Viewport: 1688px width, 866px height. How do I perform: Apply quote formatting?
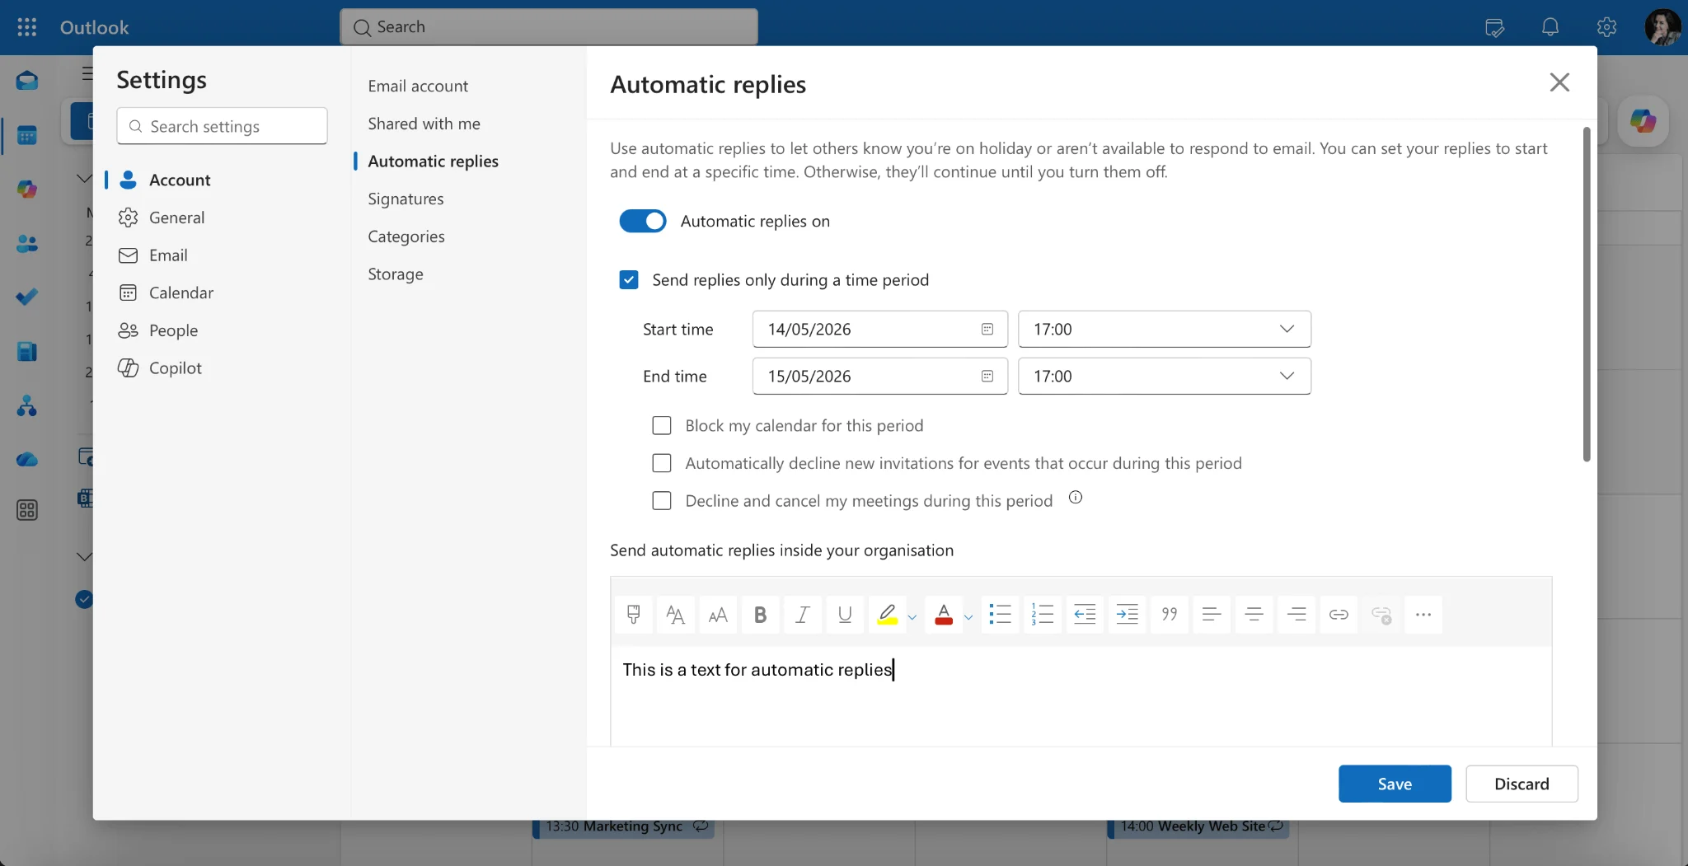click(x=1170, y=615)
